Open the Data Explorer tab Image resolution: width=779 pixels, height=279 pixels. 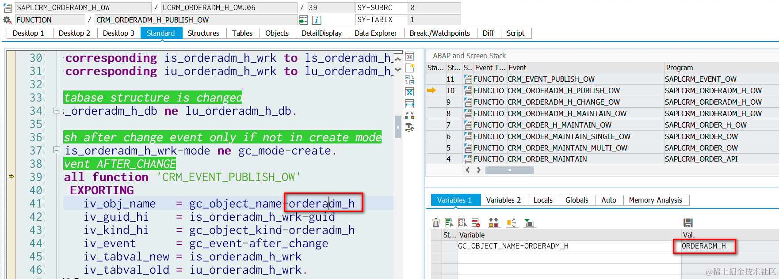pos(376,33)
